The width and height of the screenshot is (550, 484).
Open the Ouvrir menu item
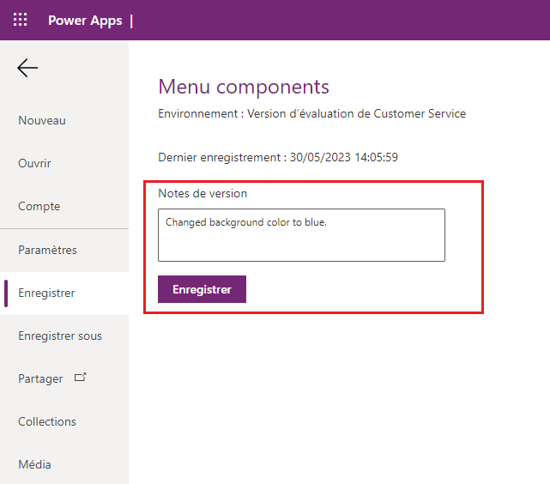35,164
